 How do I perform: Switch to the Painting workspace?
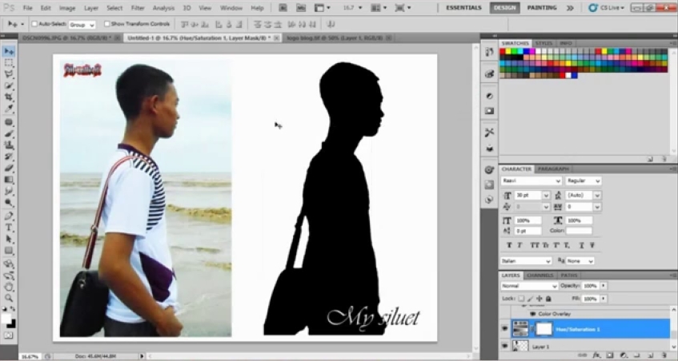(x=542, y=7)
